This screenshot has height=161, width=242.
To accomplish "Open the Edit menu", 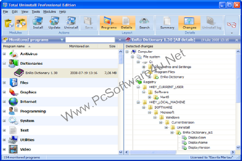I will pyautogui.click(x=15, y=12).
